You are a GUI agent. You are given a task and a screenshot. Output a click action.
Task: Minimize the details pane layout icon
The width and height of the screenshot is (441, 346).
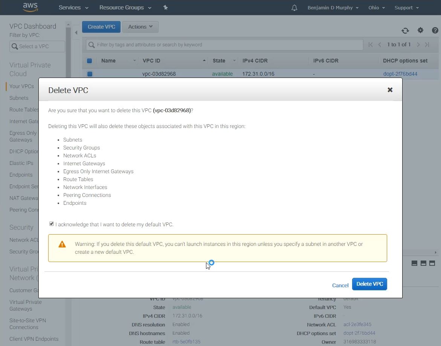click(x=414, y=263)
